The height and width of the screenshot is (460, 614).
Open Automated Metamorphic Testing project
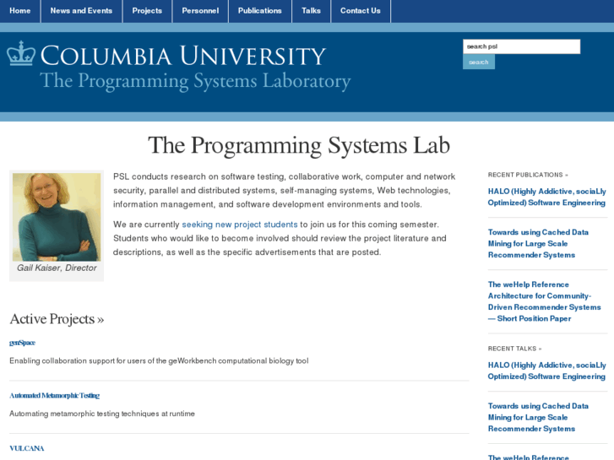54,395
